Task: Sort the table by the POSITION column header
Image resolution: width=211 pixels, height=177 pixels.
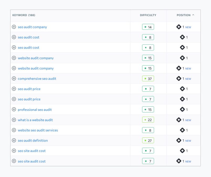Action: coord(183,15)
